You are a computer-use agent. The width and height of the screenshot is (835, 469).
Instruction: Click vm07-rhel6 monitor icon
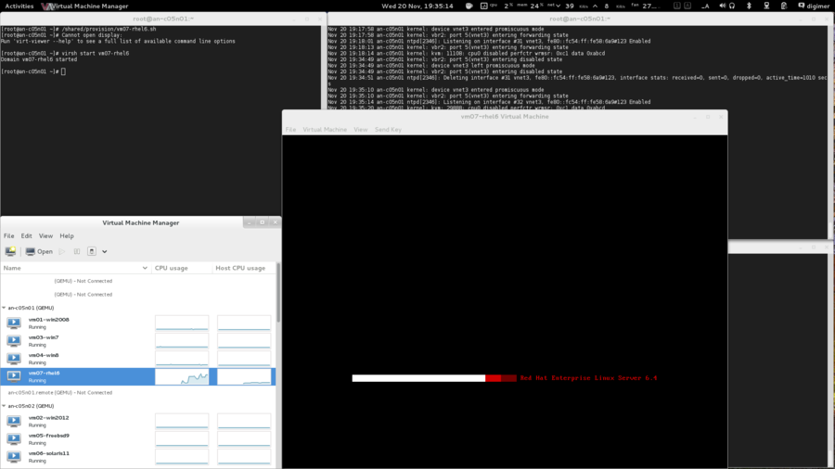click(x=14, y=376)
